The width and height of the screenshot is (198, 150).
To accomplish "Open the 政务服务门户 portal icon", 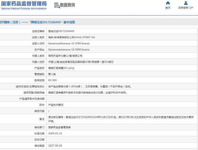I will coord(186,3).
